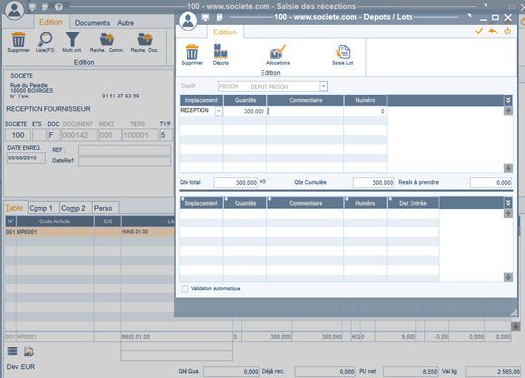Select Edition tab in Depots / Lots window
This screenshot has height=378, width=525.
coord(225,32)
